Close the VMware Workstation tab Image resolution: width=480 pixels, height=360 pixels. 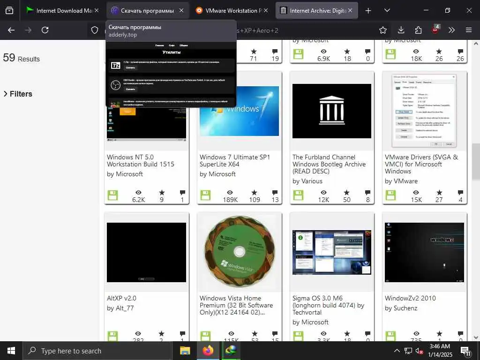pyautogui.click(x=266, y=10)
